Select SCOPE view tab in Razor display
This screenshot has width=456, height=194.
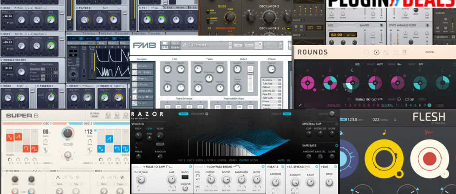pyautogui.click(x=254, y=160)
